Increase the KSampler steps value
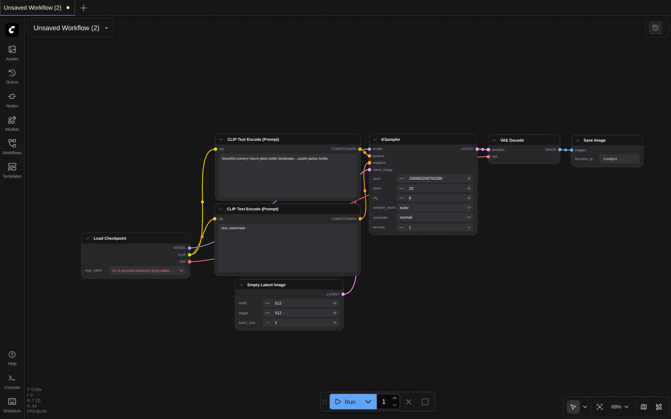The width and height of the screenshot is (671, 419). click(x=469, y=189)
